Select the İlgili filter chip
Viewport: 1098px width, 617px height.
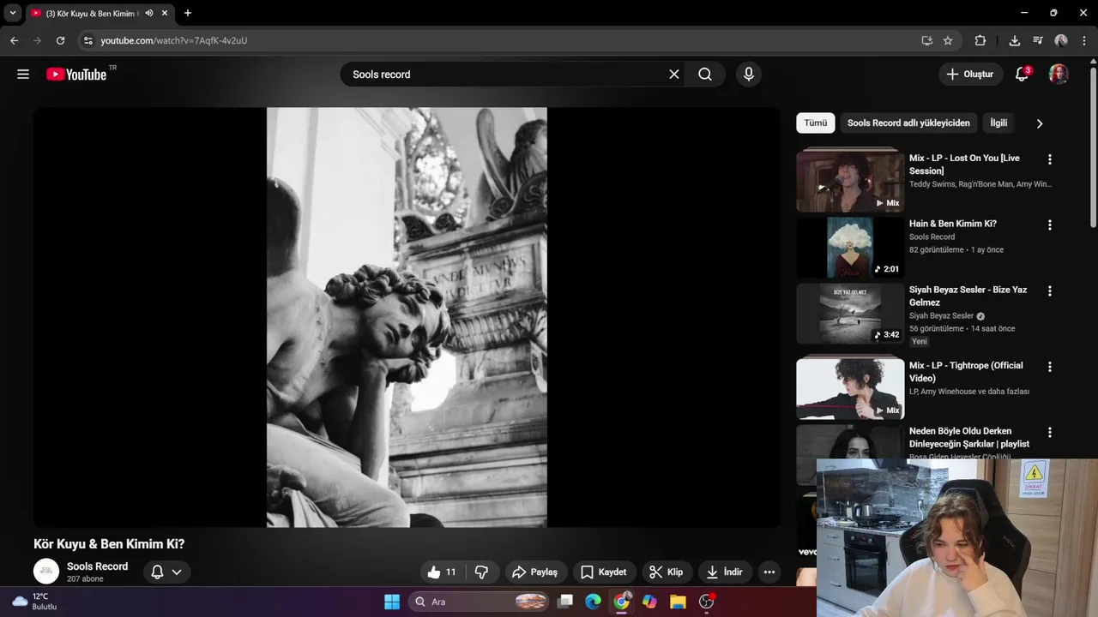click(x=998, y=123)
